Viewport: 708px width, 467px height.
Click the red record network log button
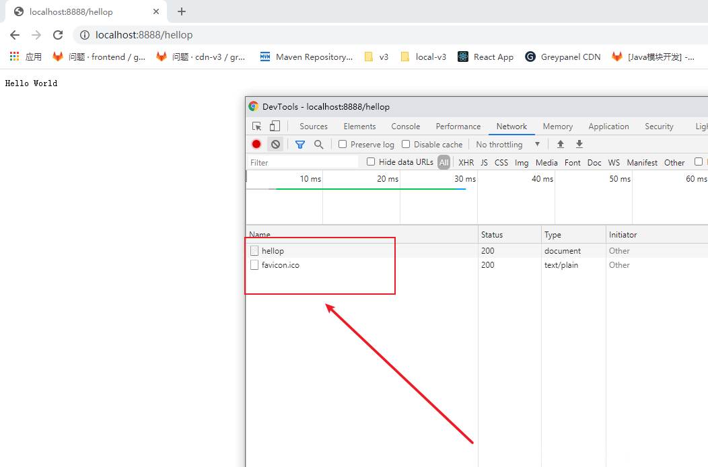(256, 144)
